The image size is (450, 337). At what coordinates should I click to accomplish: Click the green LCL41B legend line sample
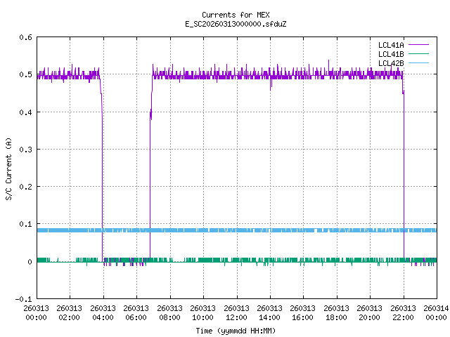click(x=418, y=54)
